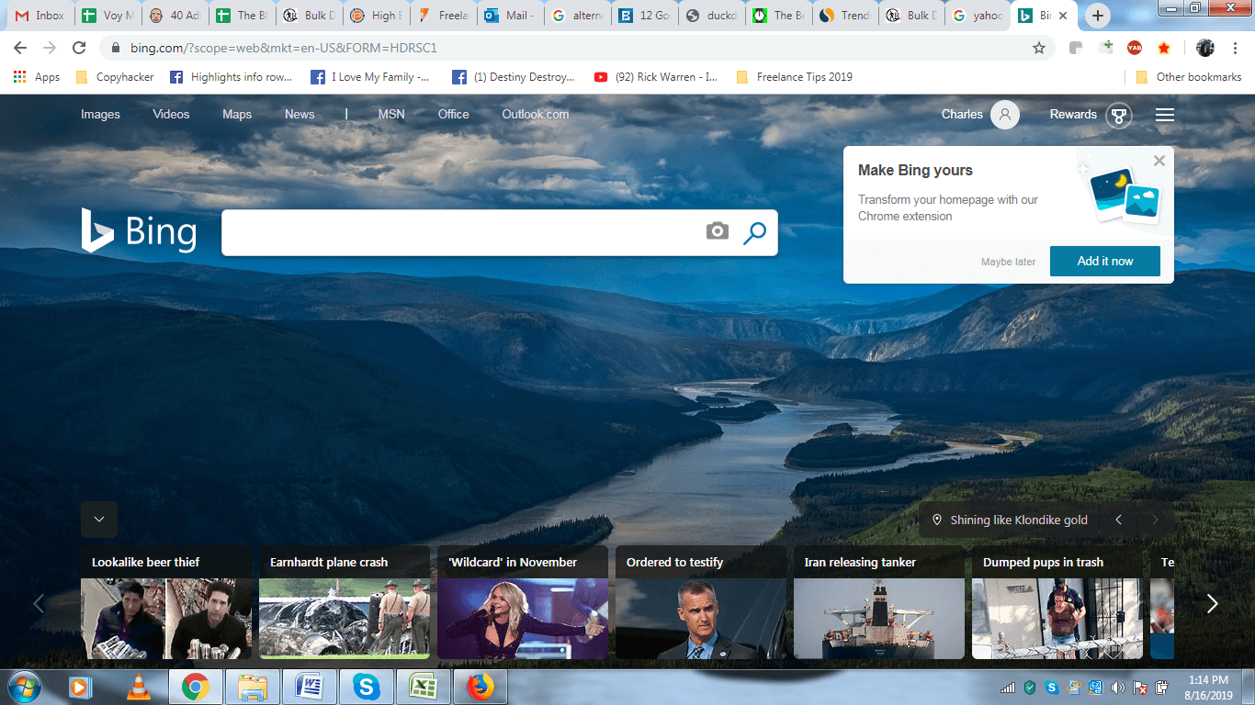Choose Maybe later in the popup

1008,262
